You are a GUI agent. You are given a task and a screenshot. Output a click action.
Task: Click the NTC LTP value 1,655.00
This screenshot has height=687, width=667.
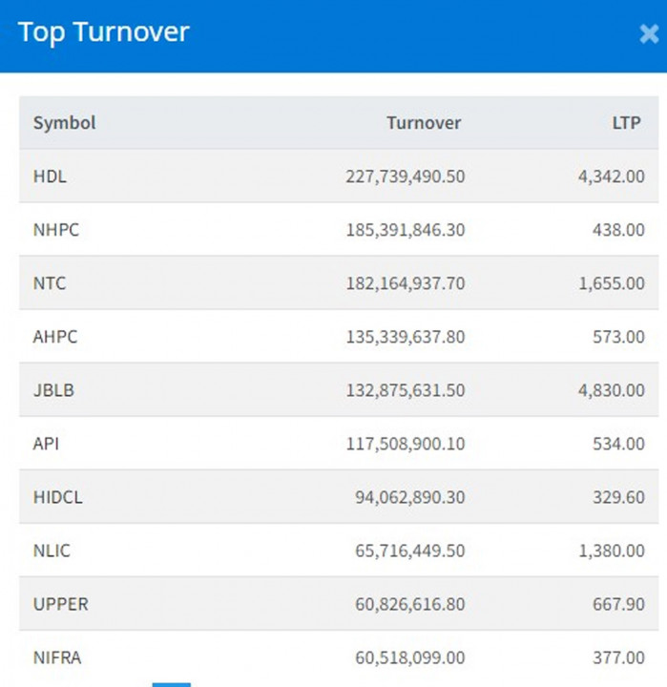point(611,283)
